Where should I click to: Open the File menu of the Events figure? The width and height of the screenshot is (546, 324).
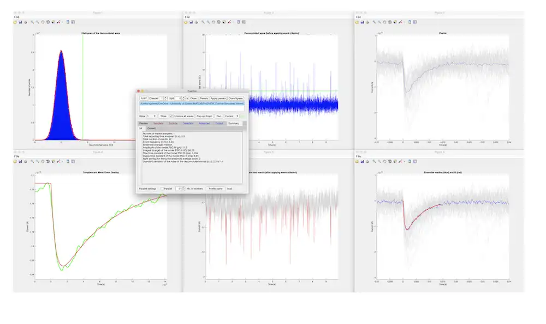pos(358,17)
